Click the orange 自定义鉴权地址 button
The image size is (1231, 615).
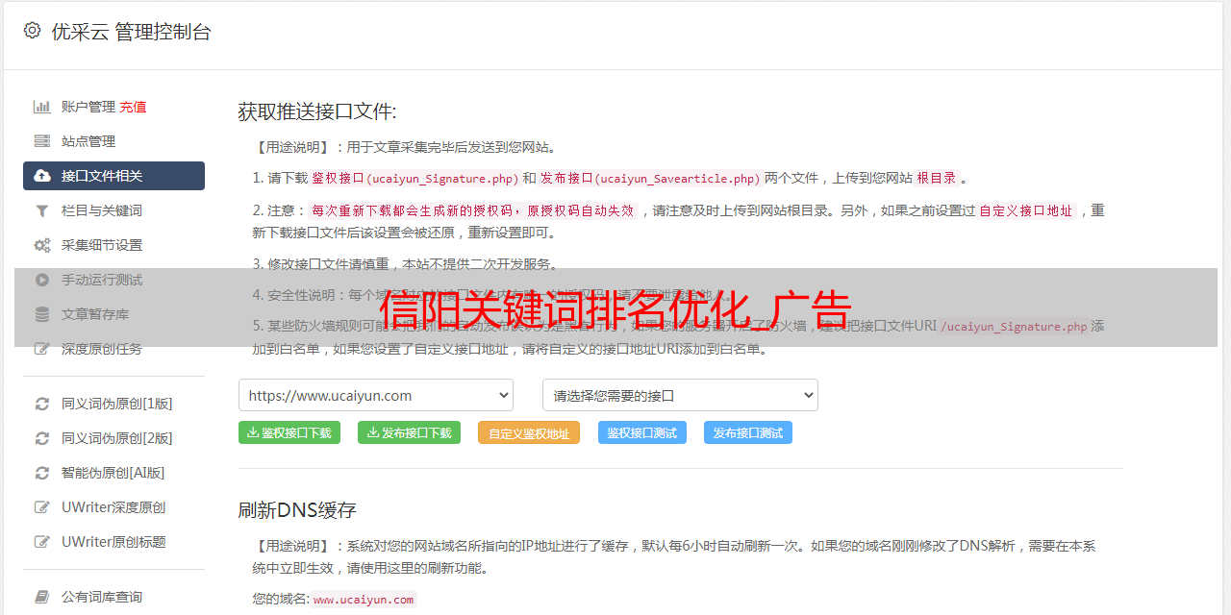[529, 432]
